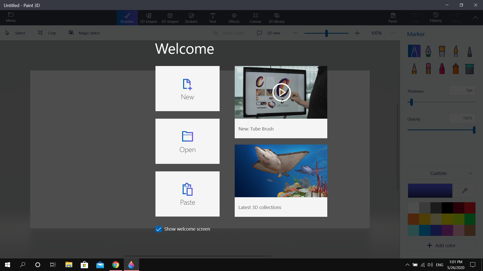The image size is (483, 271).
Task: Open Latest 3D collections card
Action: point(281,181)
